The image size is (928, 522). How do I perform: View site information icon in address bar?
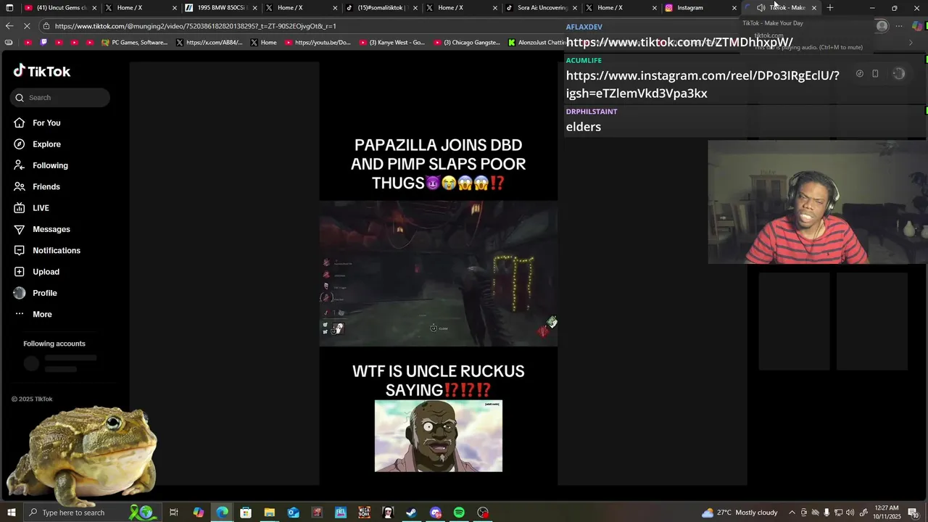[x=46, y=26]
